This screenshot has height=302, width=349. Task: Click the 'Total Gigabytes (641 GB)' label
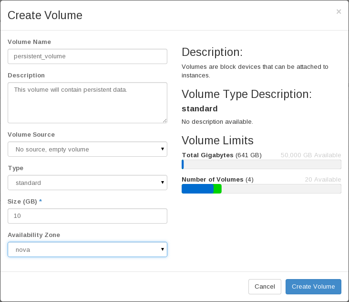click(x=222, y=155)
